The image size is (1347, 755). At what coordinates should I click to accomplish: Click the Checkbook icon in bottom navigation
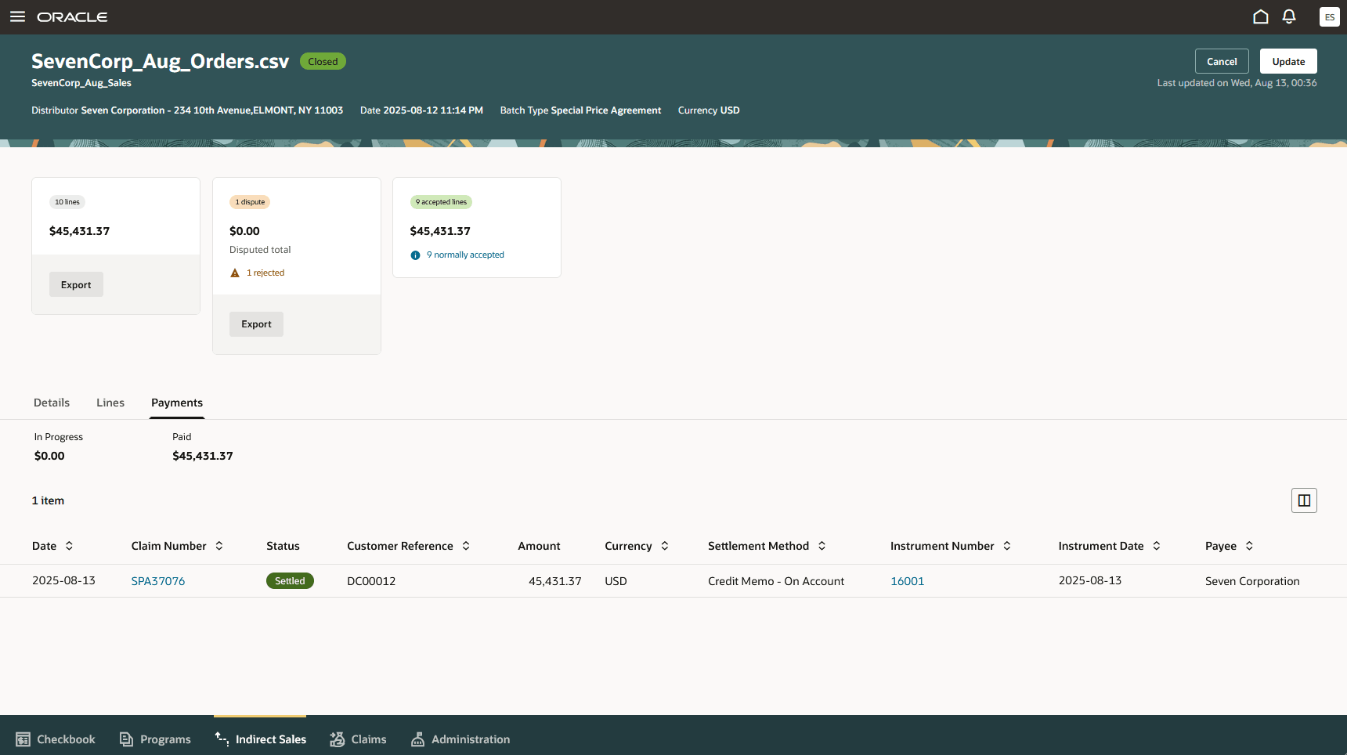coord(23,739)
